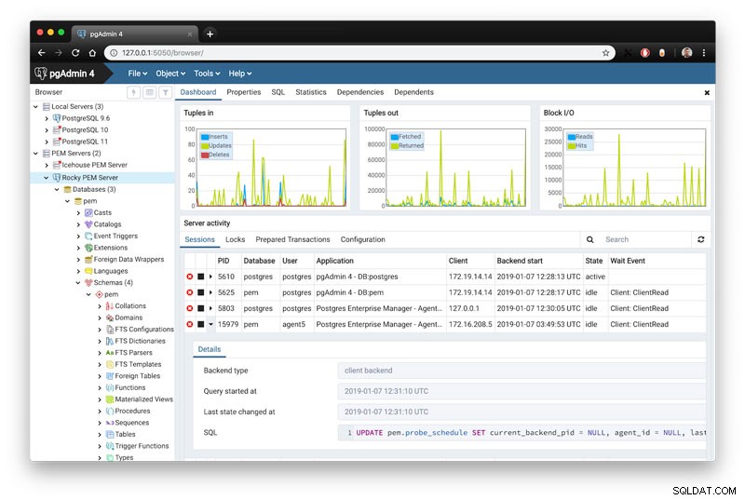745x500 pixels.
Task: Click the Fetched legend color swatch
Action: coord(394,137)
